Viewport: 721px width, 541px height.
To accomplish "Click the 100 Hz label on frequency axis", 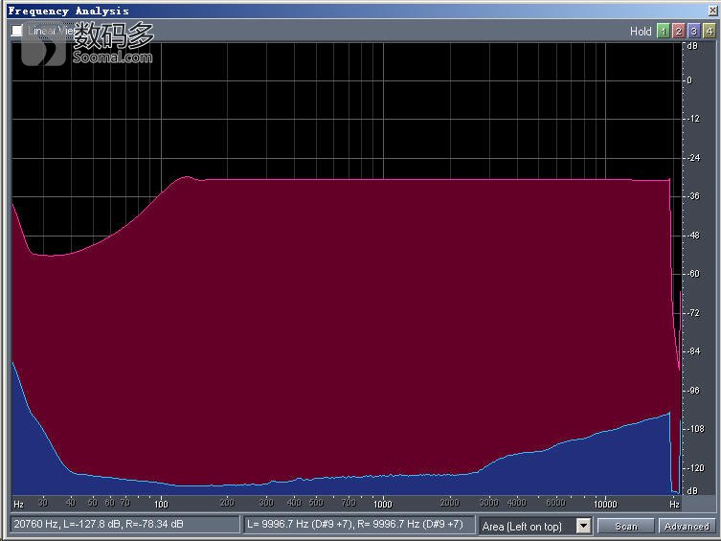I will [x=161, y=503].
